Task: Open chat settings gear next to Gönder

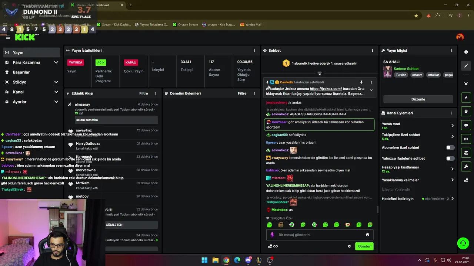Action: 349,246
